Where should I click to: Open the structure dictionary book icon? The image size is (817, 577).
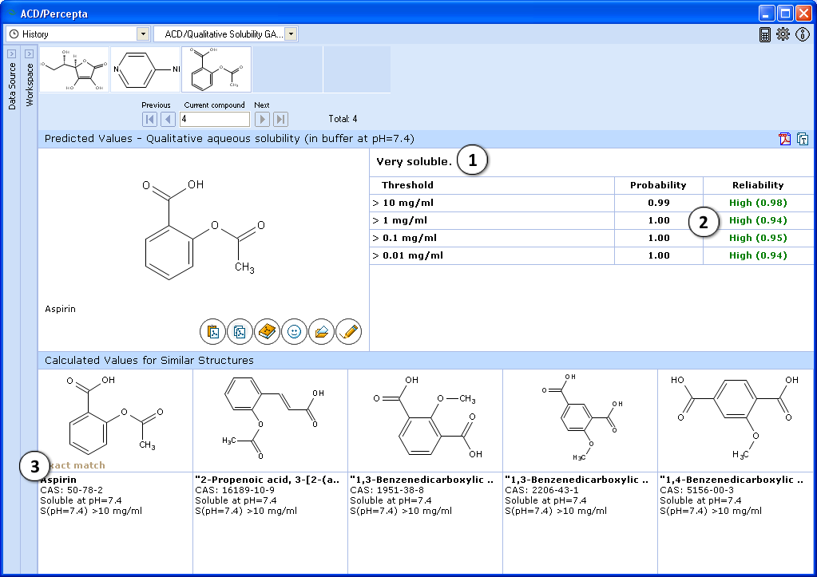[x=267, y=331]
